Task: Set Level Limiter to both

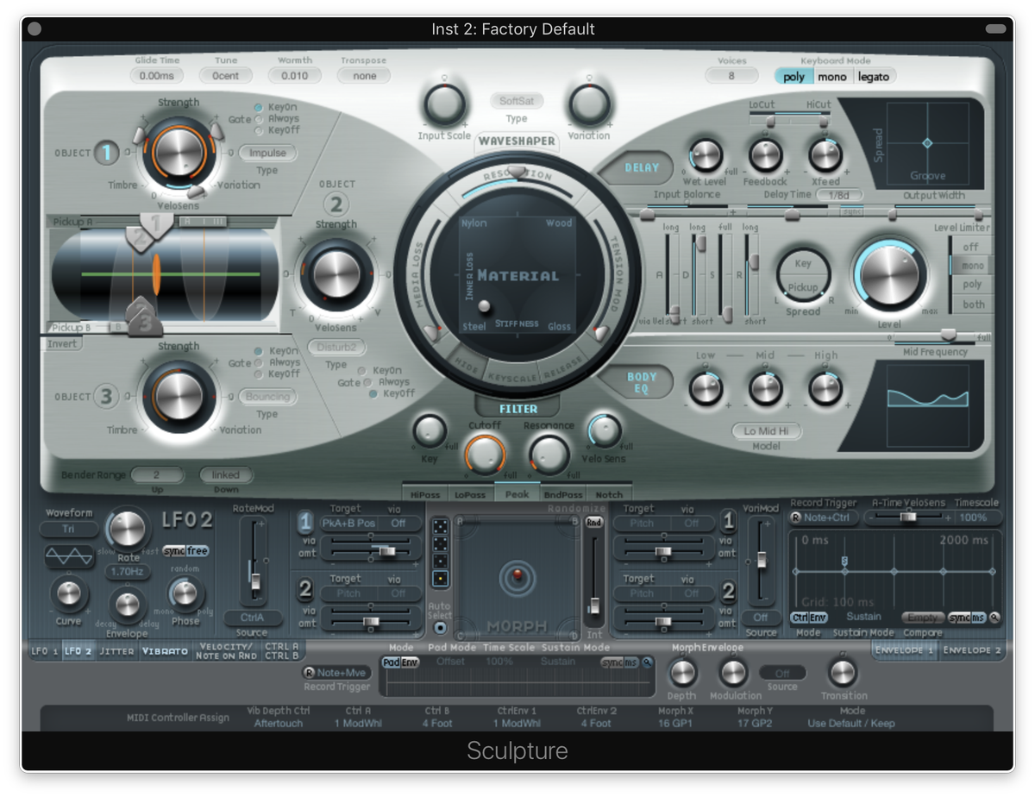Action: (x=973, y=304)
